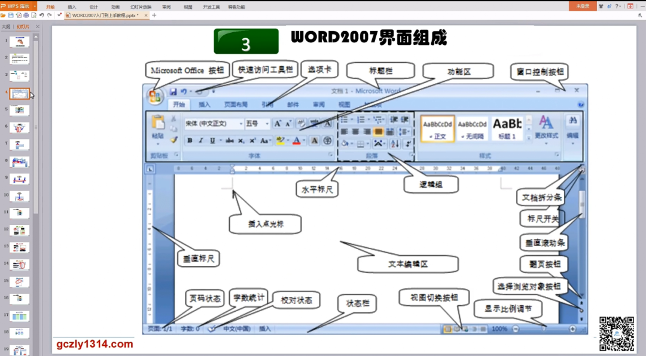Viewport: 646px width, 356px height.
Task: Select slide 8 thumbnail in the slide panel
Action: [19, 162]
